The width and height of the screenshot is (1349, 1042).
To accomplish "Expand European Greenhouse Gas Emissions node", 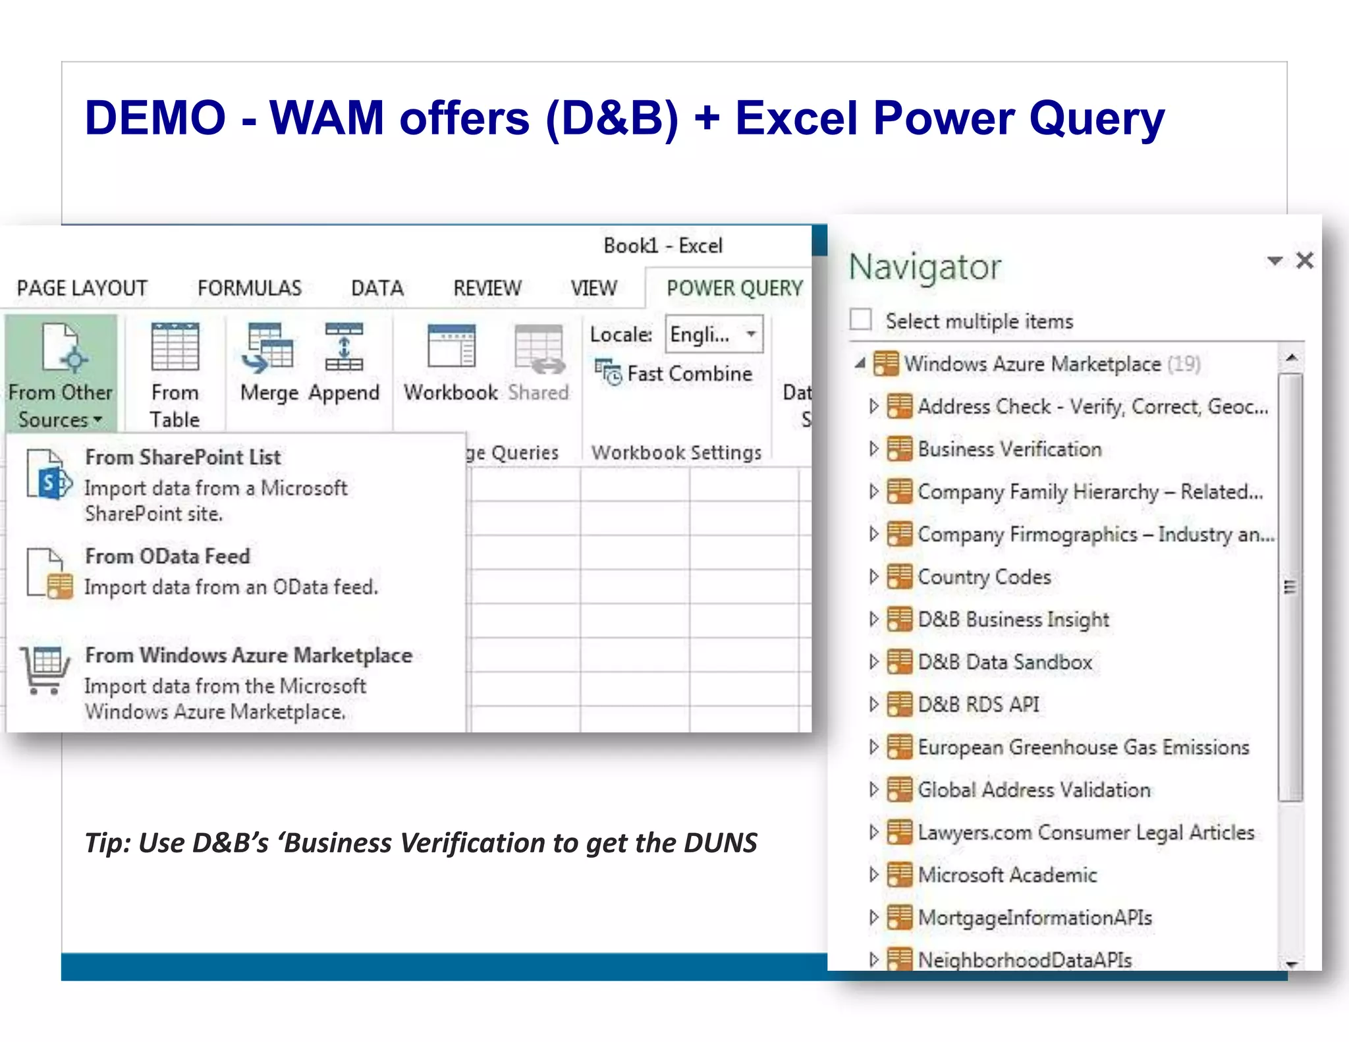I will coord(873,747).
